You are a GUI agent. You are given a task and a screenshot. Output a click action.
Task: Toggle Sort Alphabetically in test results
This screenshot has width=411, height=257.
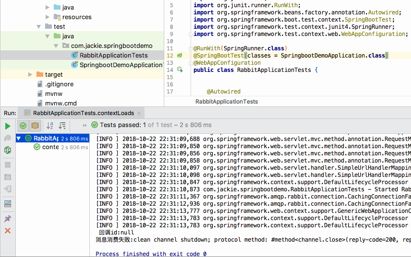(50, 126)
